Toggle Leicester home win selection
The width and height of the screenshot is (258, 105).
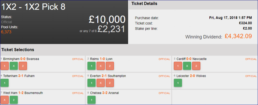click(178, 83)
